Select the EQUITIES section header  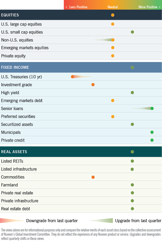[10, 15]
